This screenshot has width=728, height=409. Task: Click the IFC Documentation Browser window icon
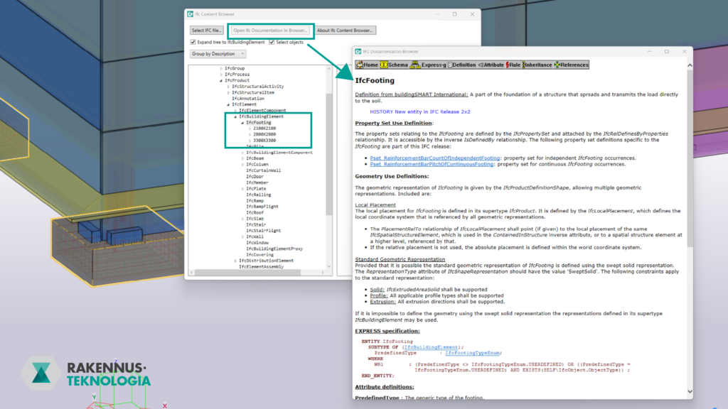click(x=357, y=51)
